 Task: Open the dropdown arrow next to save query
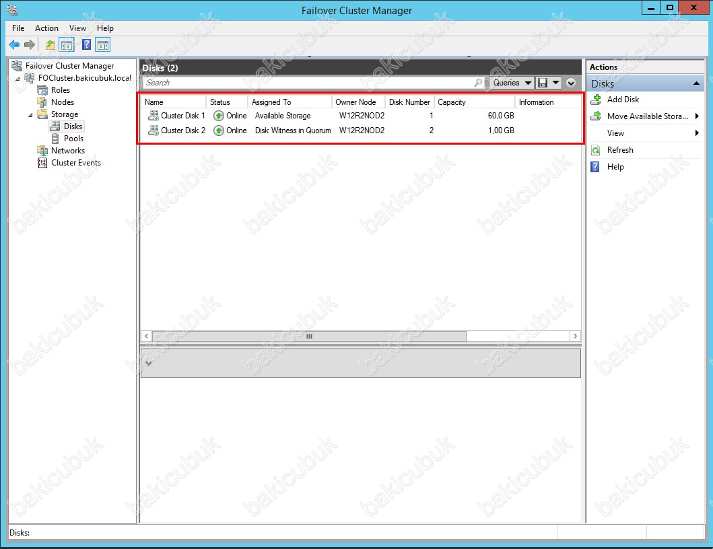(555, 83)
